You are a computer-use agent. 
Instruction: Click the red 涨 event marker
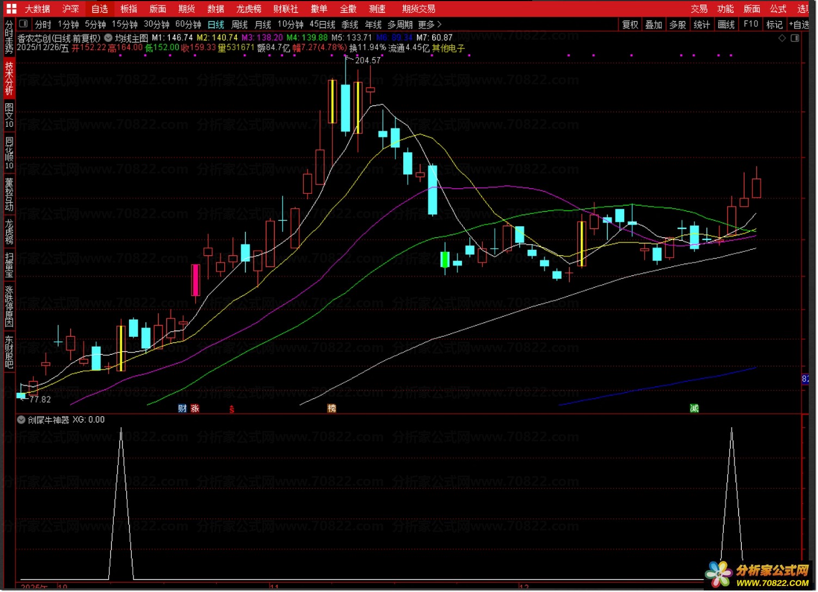pyautogui.click(x=195, y=409)
